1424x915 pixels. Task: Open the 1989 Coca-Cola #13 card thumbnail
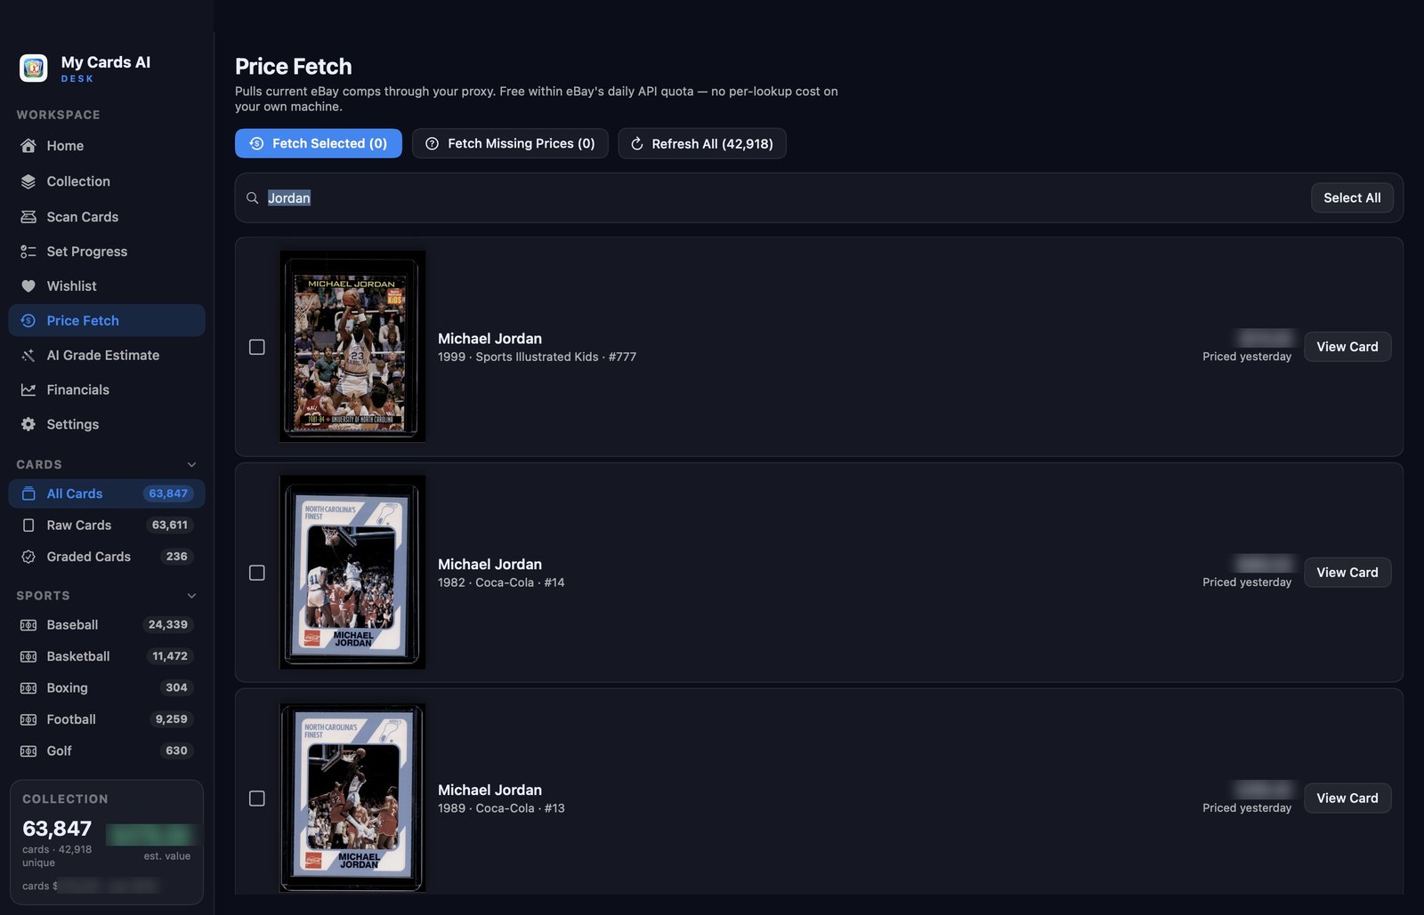[352, 798]
